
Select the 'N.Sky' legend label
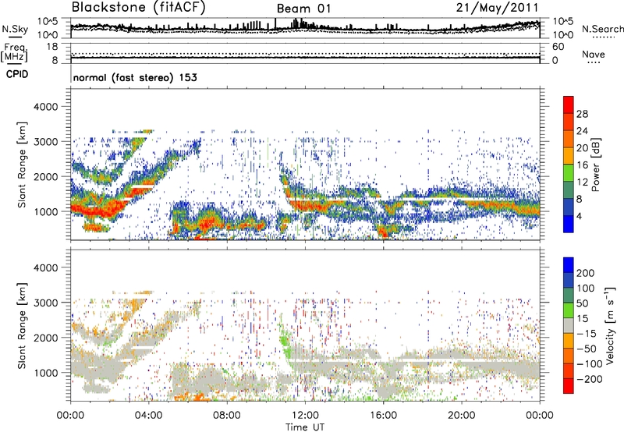tap(15, 29)
